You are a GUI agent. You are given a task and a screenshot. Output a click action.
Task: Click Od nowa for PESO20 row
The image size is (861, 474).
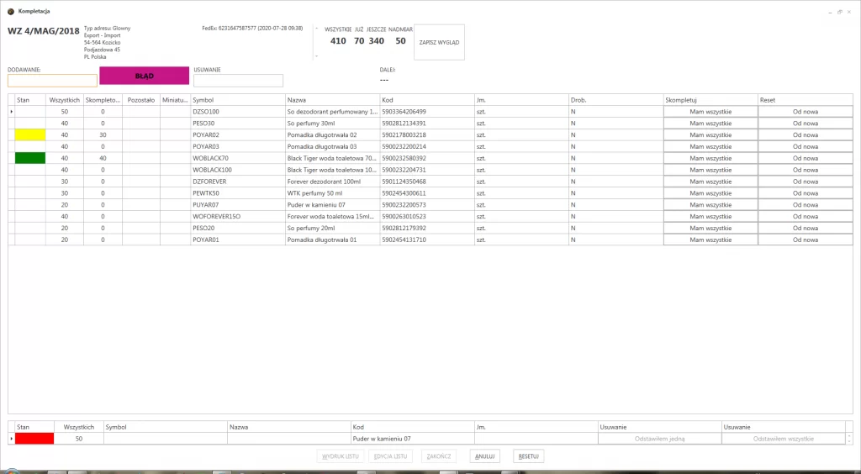[x=806, y=229]
